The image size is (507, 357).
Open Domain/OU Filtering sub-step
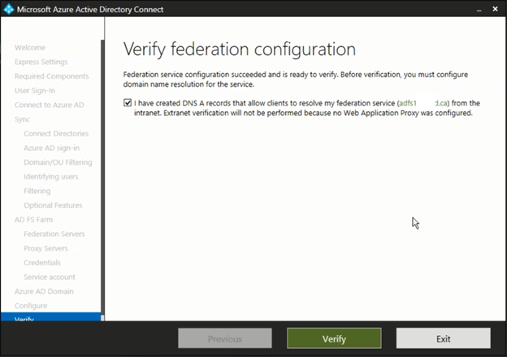coord(58,162)
